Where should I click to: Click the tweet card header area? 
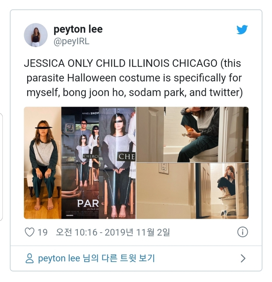[136, 35]
